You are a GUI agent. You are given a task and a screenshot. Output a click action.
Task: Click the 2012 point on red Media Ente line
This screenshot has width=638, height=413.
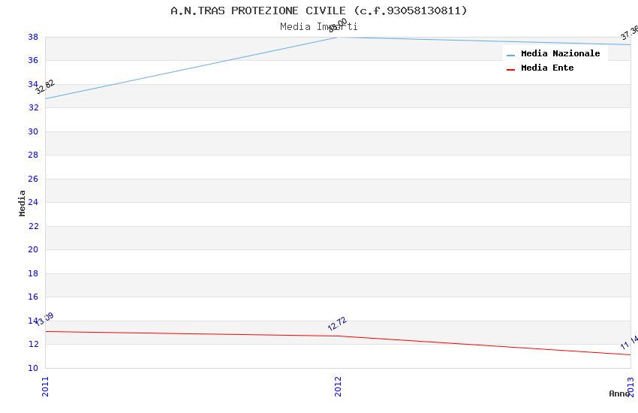pyautogui.click(x=338, y=336)
